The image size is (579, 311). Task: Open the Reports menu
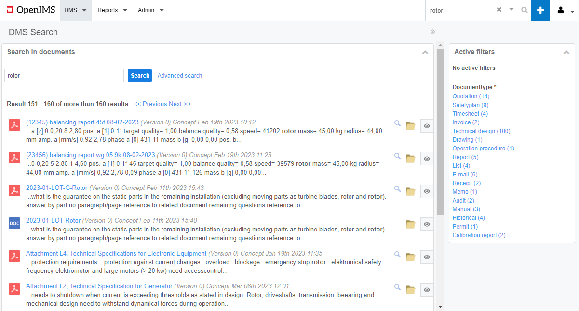coord(112,10)
